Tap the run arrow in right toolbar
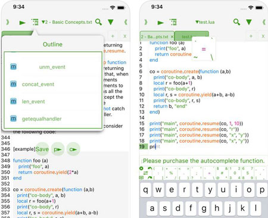 click(161, 23)
